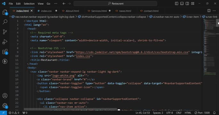This screenshot has height=115, width=219.
Task: Open the View menu
Action: point(41,4)
